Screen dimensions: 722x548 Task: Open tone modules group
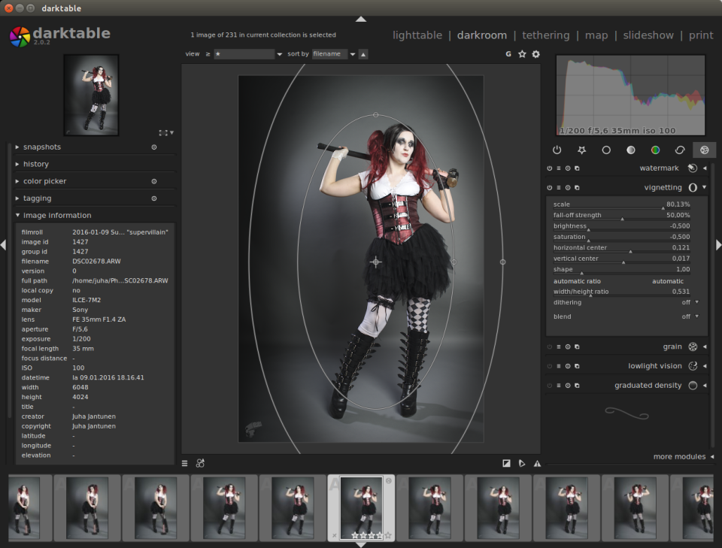point(631,150)
